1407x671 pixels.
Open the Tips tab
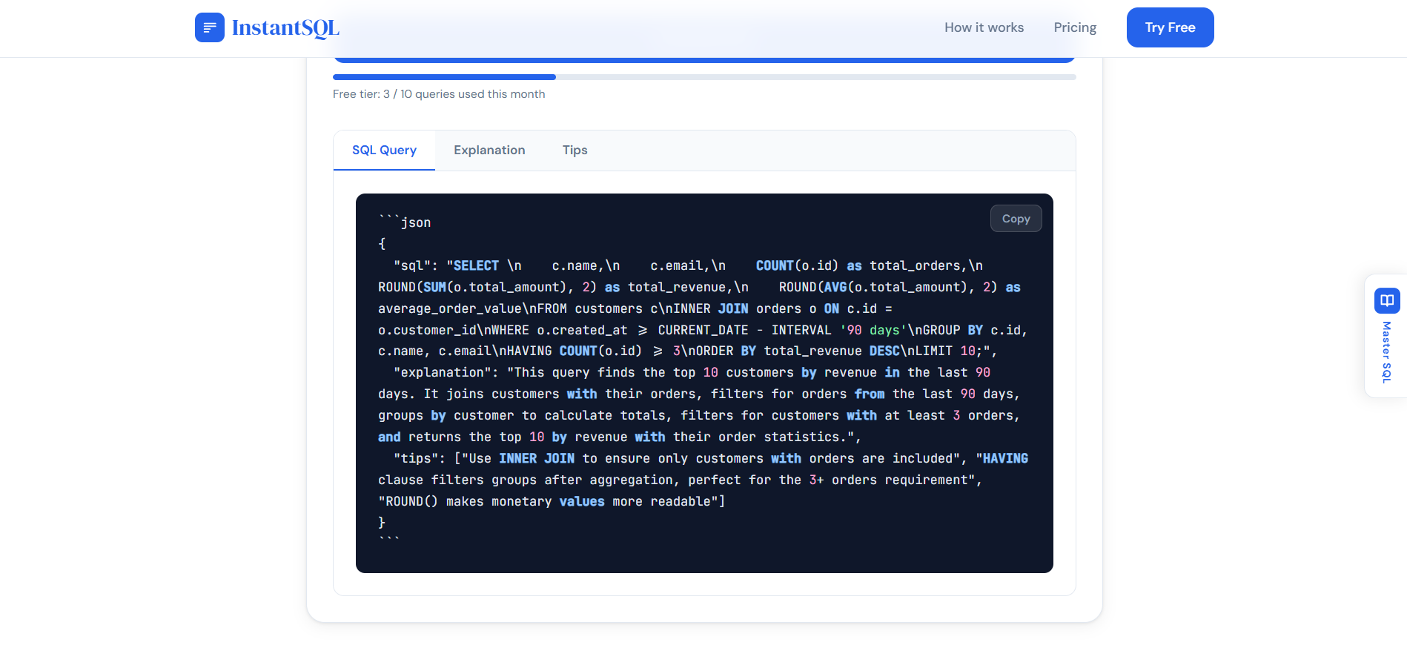(x=575, y=150)
